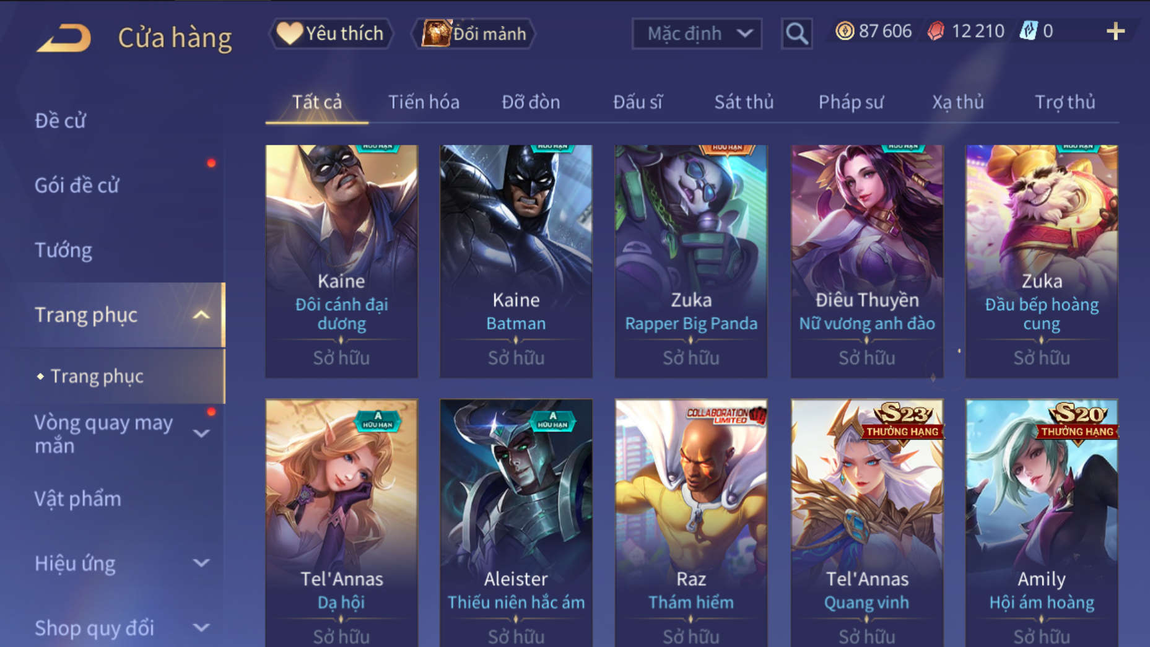Click the gold coin balance icon
Screen dimensions: 1150x647
pos(844,31)
